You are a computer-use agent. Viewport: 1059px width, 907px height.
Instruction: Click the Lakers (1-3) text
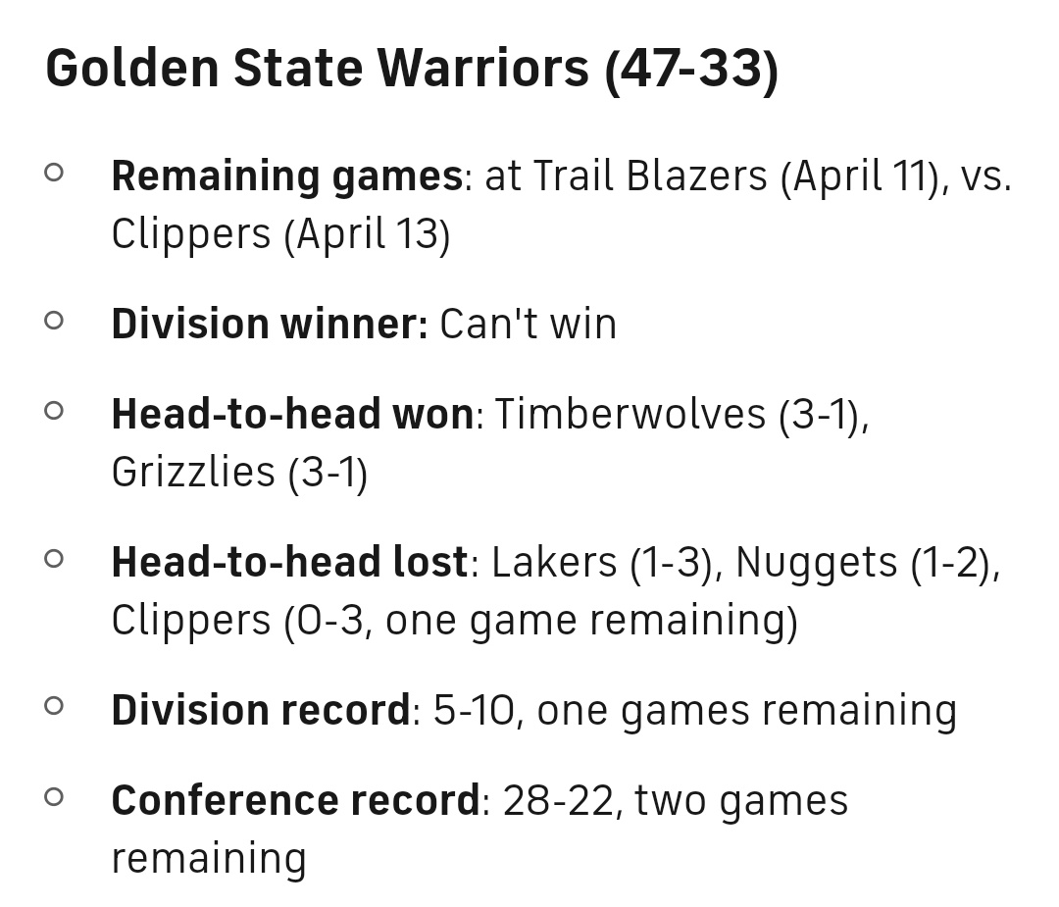coord(606,563)
